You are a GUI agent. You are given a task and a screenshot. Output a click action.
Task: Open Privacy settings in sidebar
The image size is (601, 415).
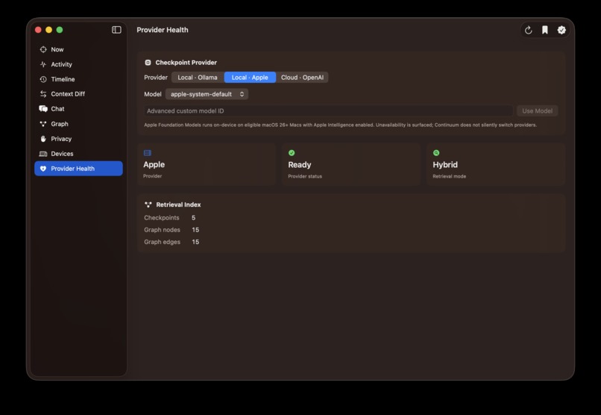pyautogui.click(x=78, y=139)
